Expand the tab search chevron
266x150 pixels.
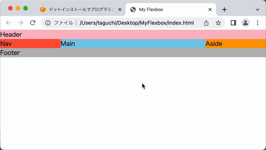click(258, 10)
